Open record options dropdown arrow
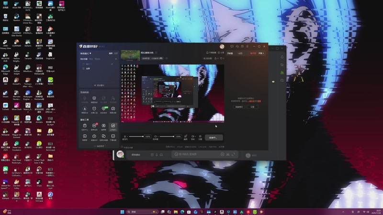This screenshot has height=215, width=383. click(195, 137)
